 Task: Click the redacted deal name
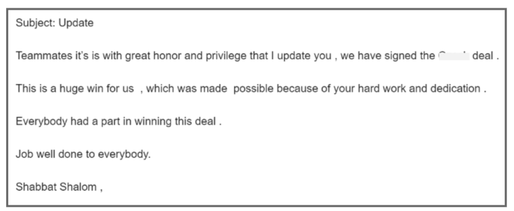point(454,56)
